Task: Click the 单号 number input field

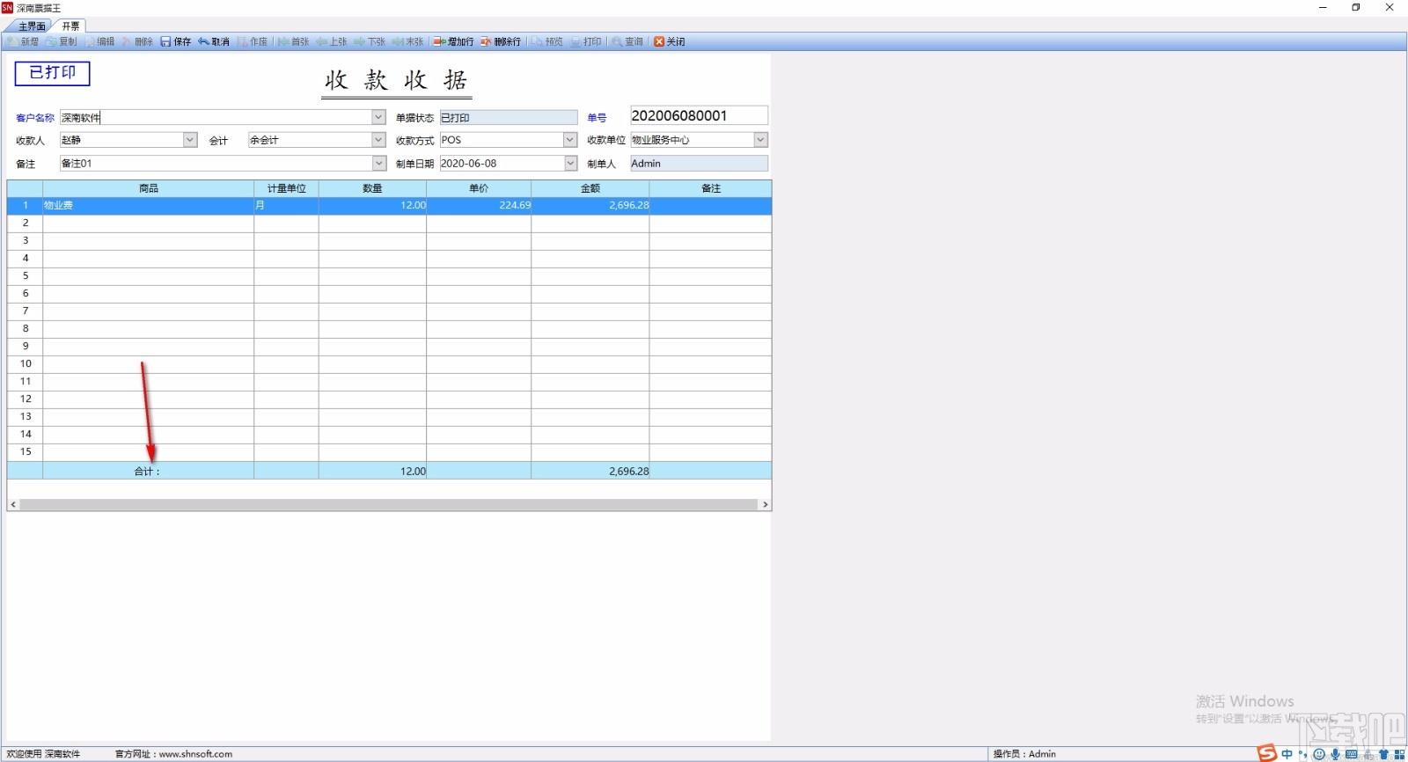Action: (699, 116)
